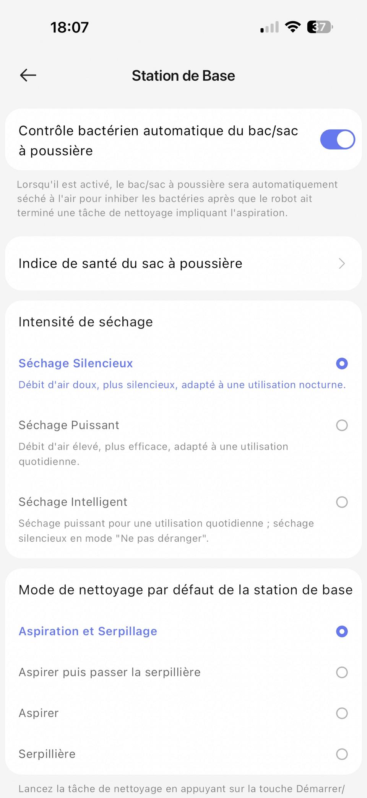Tap the Station de Base title

[183, 76]
